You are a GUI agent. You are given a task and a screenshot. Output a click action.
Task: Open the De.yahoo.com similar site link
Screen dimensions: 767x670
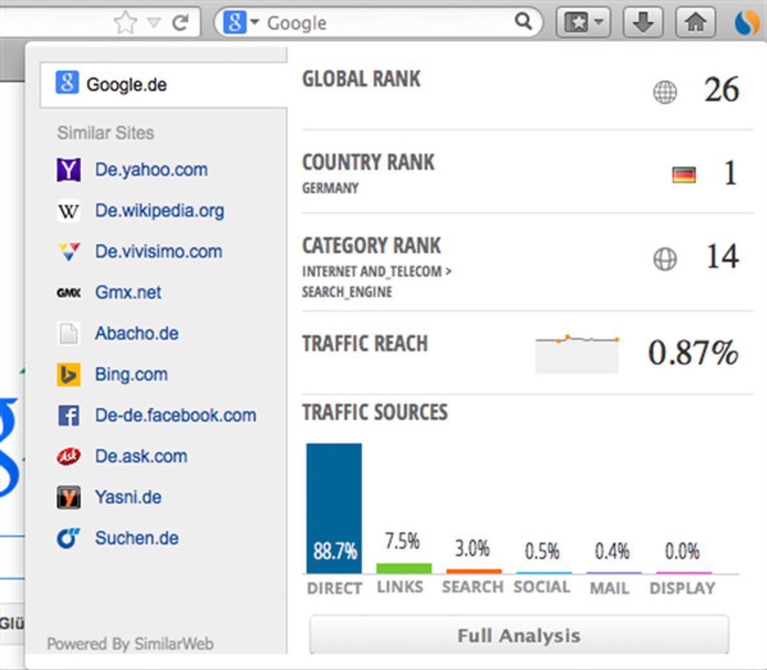click(151, 169)
